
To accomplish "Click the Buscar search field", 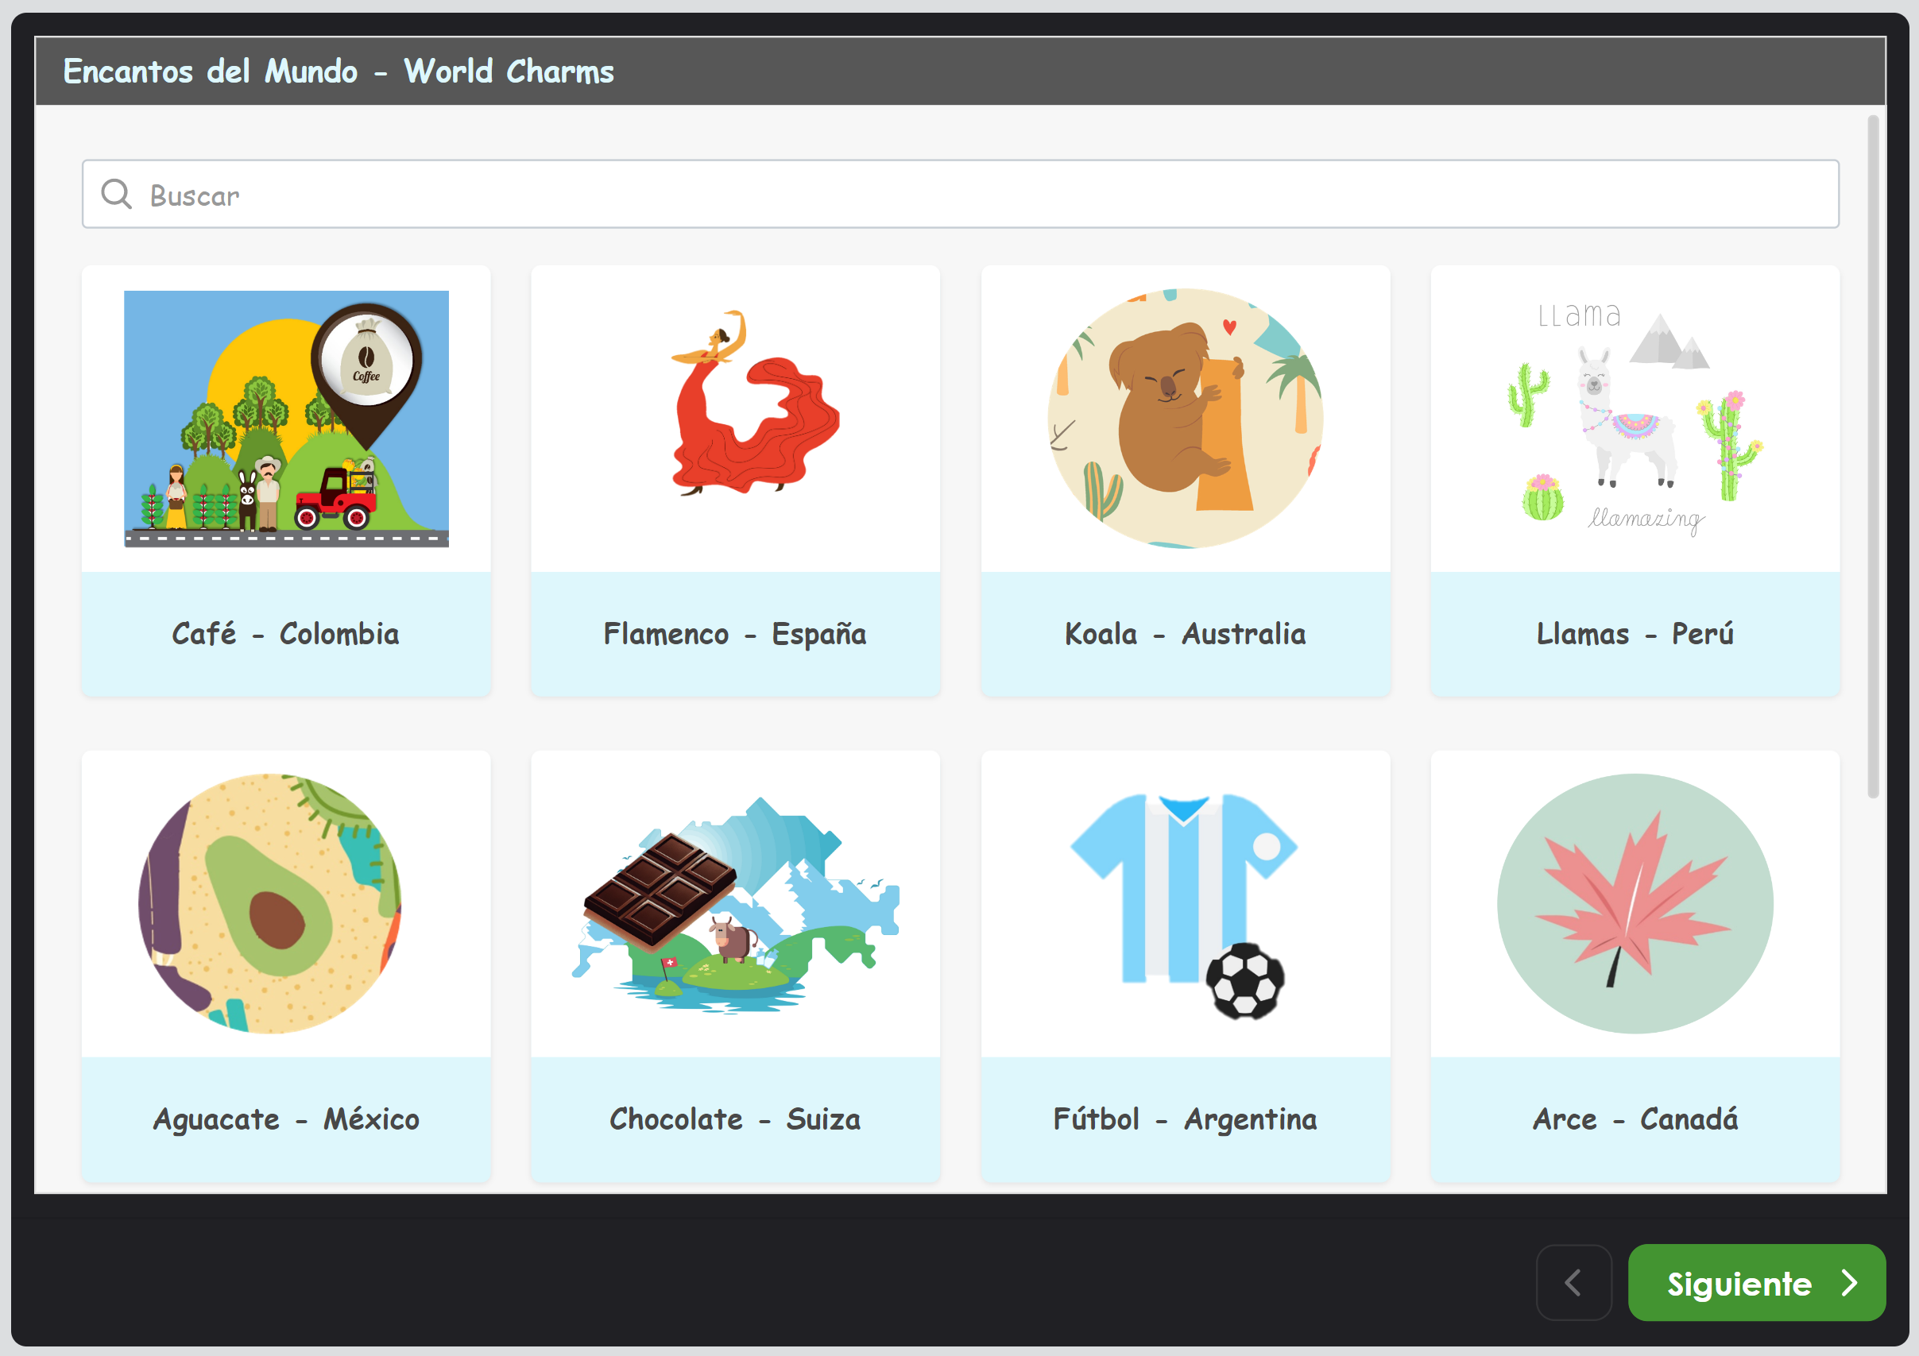I will point(961,194).
